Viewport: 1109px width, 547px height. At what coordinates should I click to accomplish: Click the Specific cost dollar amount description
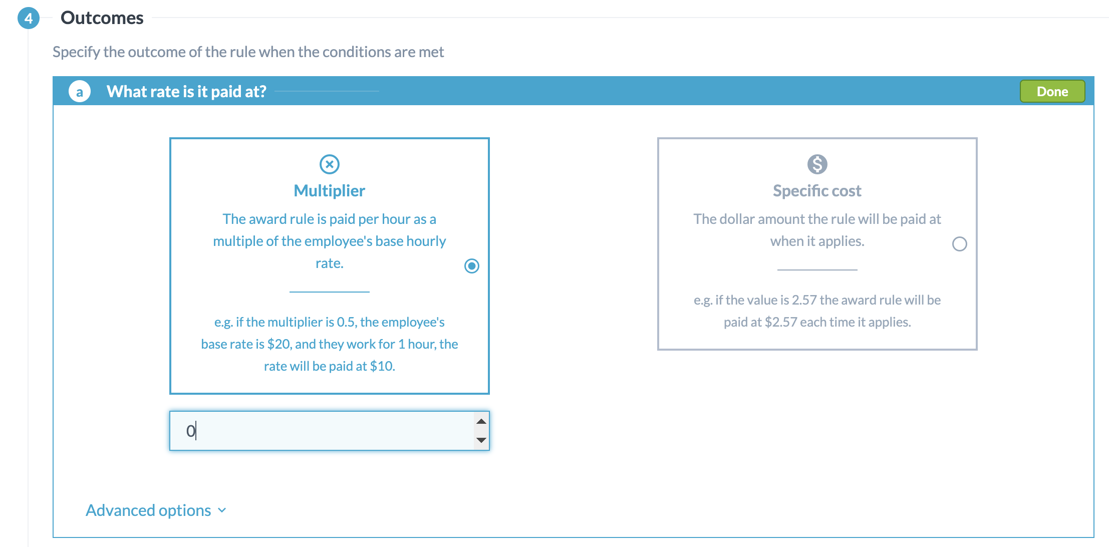point(817,230)
